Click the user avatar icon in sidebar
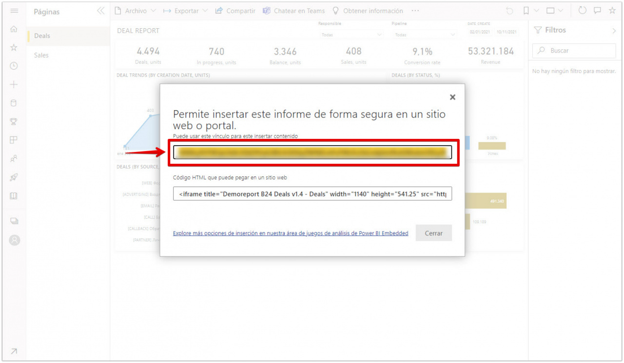The image size is (624, 363). coord(15,240)
